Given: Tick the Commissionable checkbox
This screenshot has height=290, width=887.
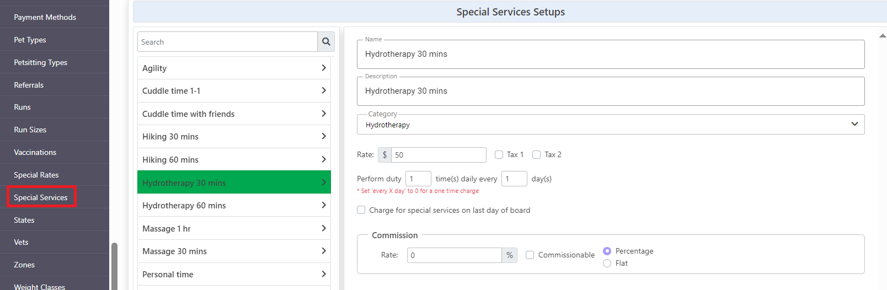Looking at the screenshot, I should [x=530, y=255].
